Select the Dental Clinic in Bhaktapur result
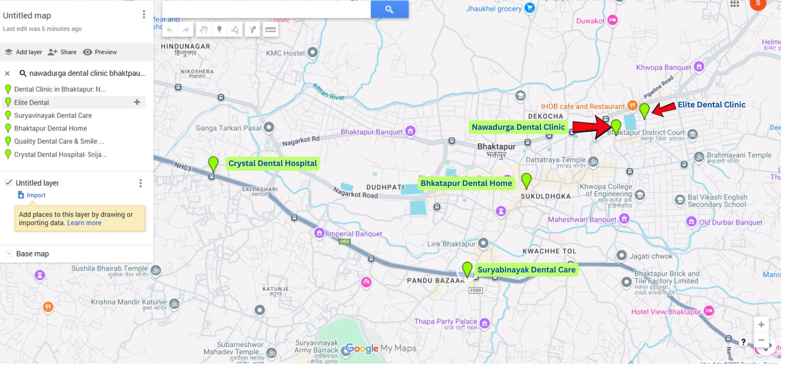795x376 pixels. 60,89
